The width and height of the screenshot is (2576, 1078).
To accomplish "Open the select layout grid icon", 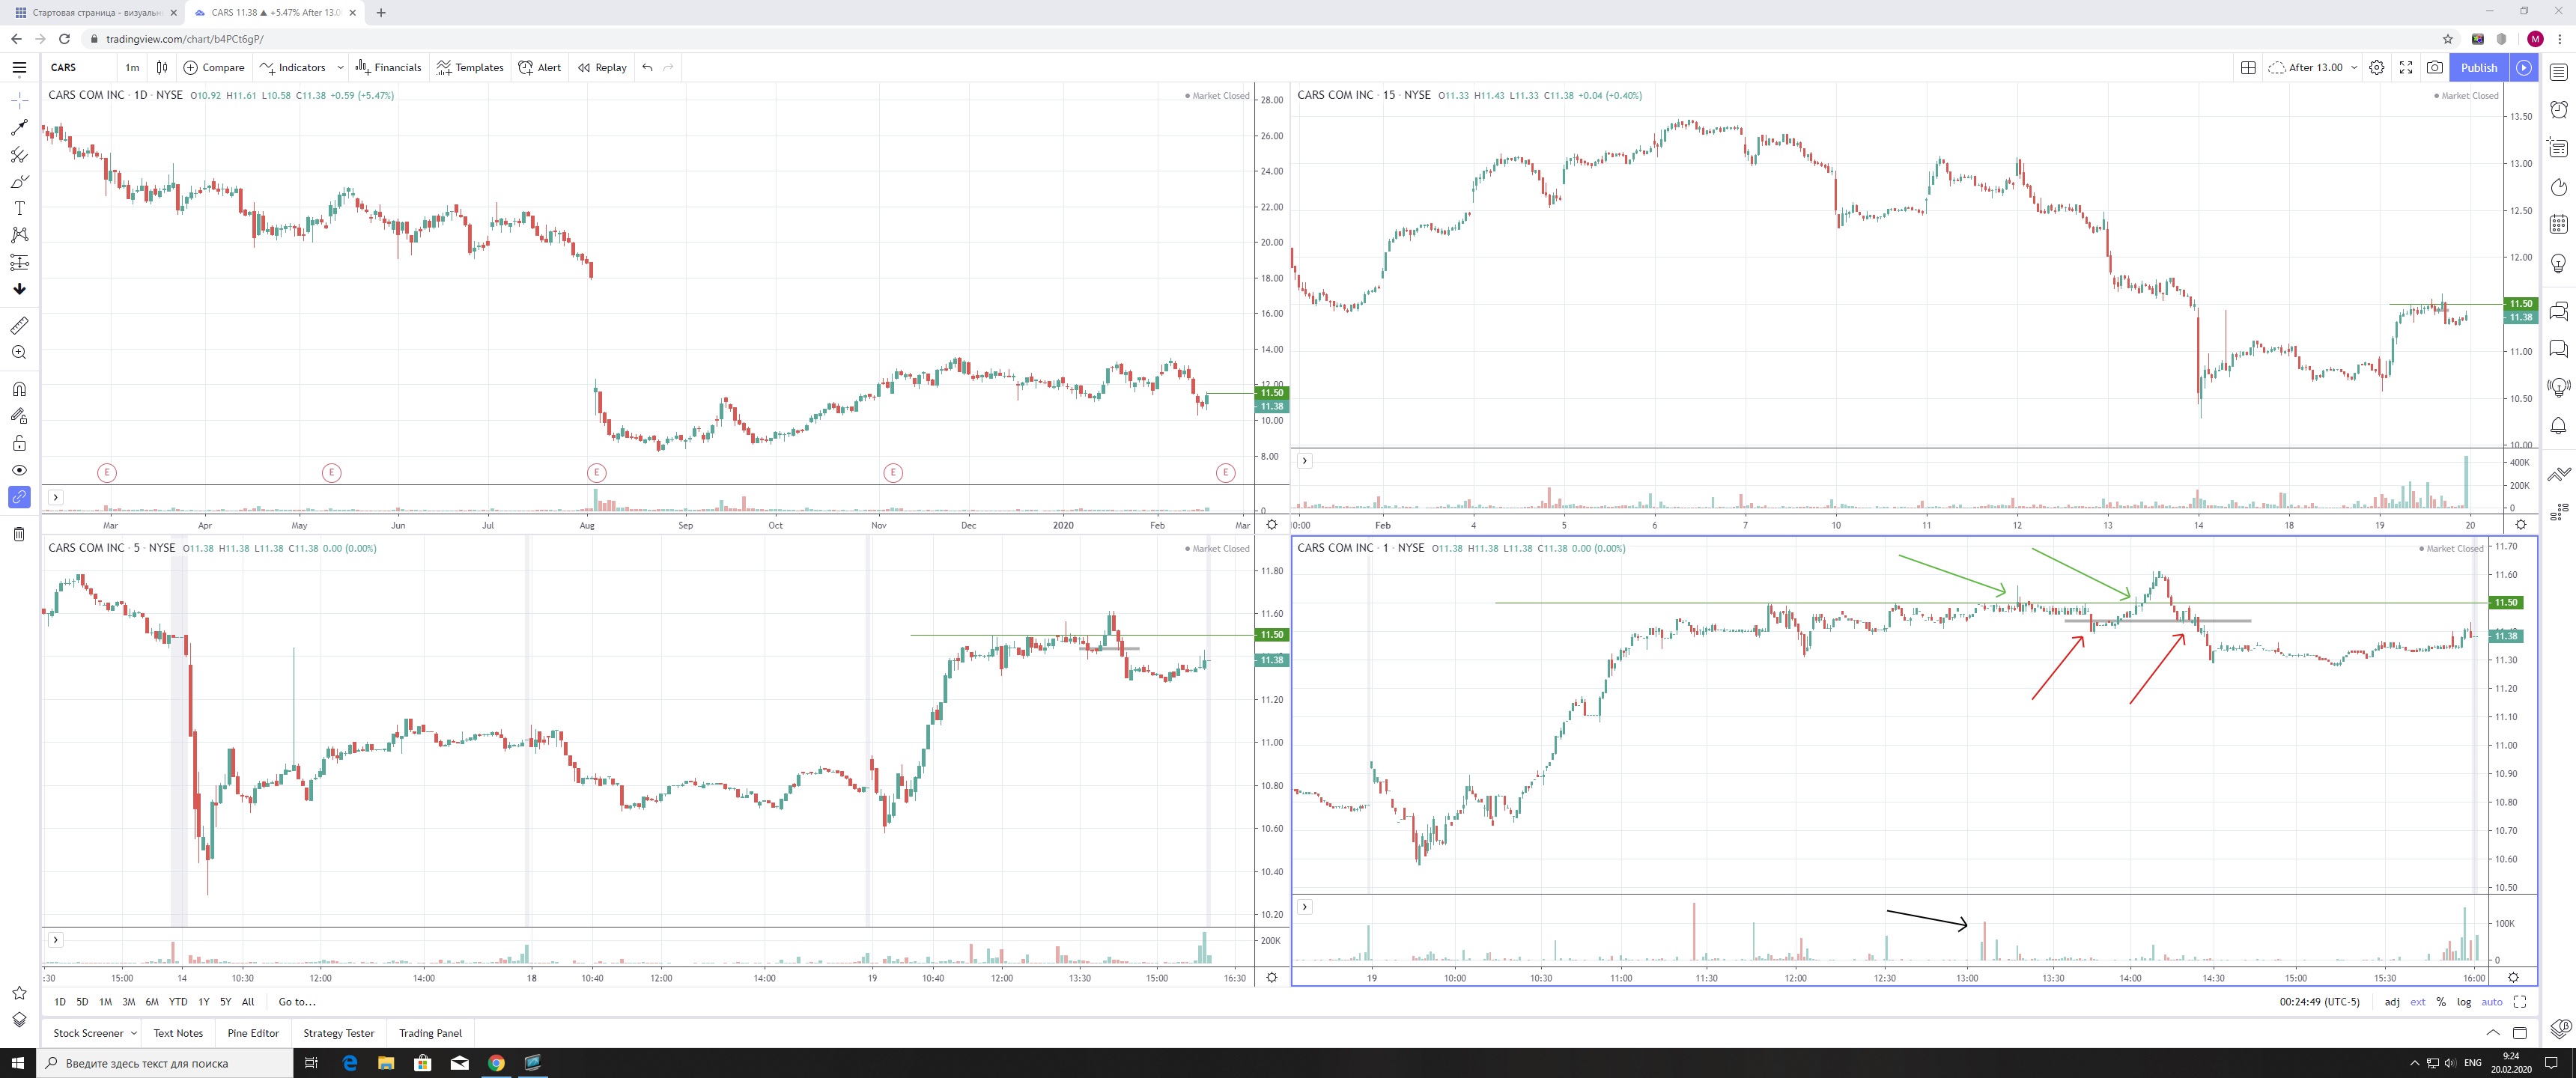I will 2248,67.
